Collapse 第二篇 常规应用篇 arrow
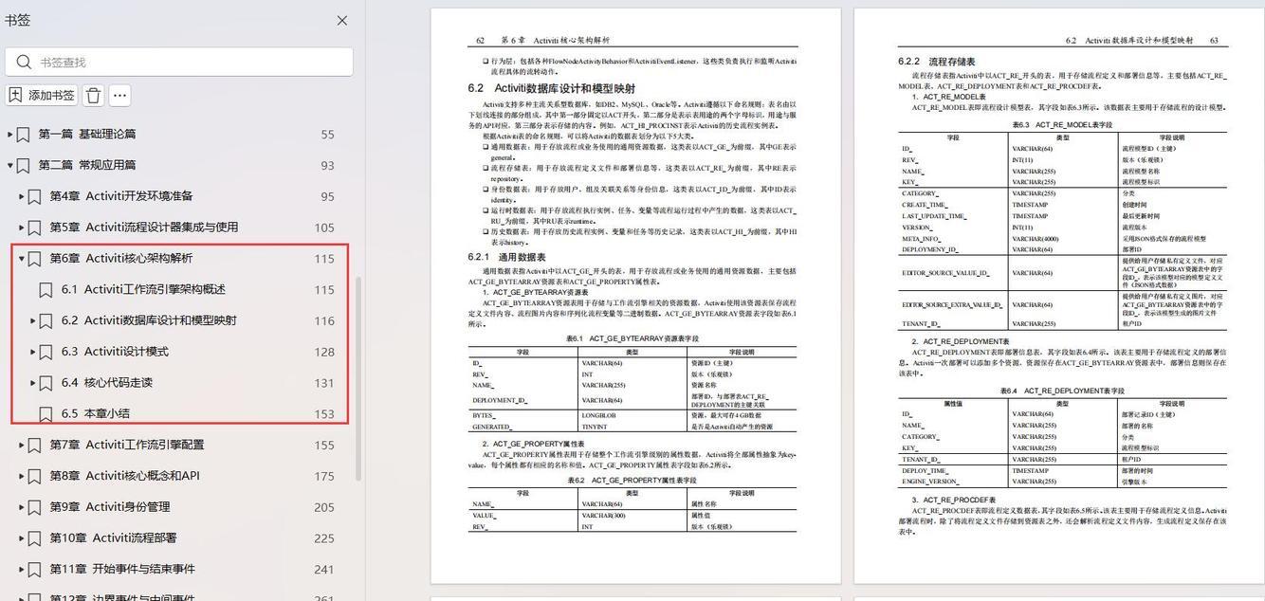The height and width of the screenshot is (601, 1265). click(10, 165)
